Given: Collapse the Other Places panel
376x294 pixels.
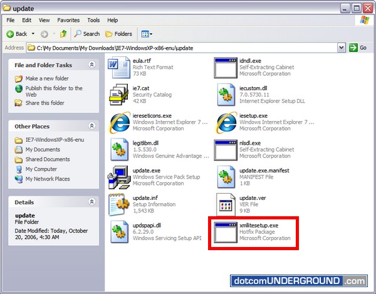Looking at the screenshot, I should 92,125.
